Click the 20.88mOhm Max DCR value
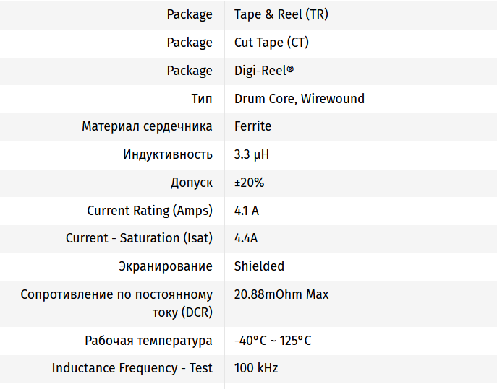Viewport: 497px width, 389px height. point(281,294)
